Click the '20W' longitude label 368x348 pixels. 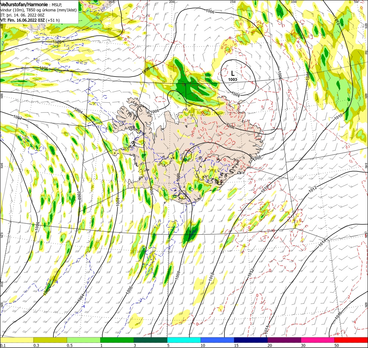(x=172, y=2)
